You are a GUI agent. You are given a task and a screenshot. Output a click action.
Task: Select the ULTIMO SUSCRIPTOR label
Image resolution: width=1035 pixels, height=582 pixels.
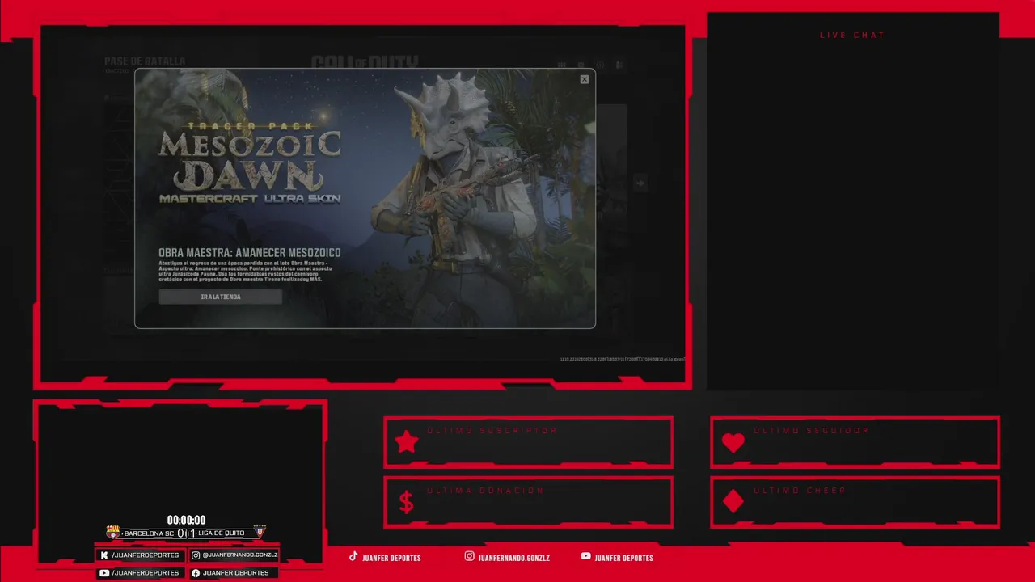[492, 431]
